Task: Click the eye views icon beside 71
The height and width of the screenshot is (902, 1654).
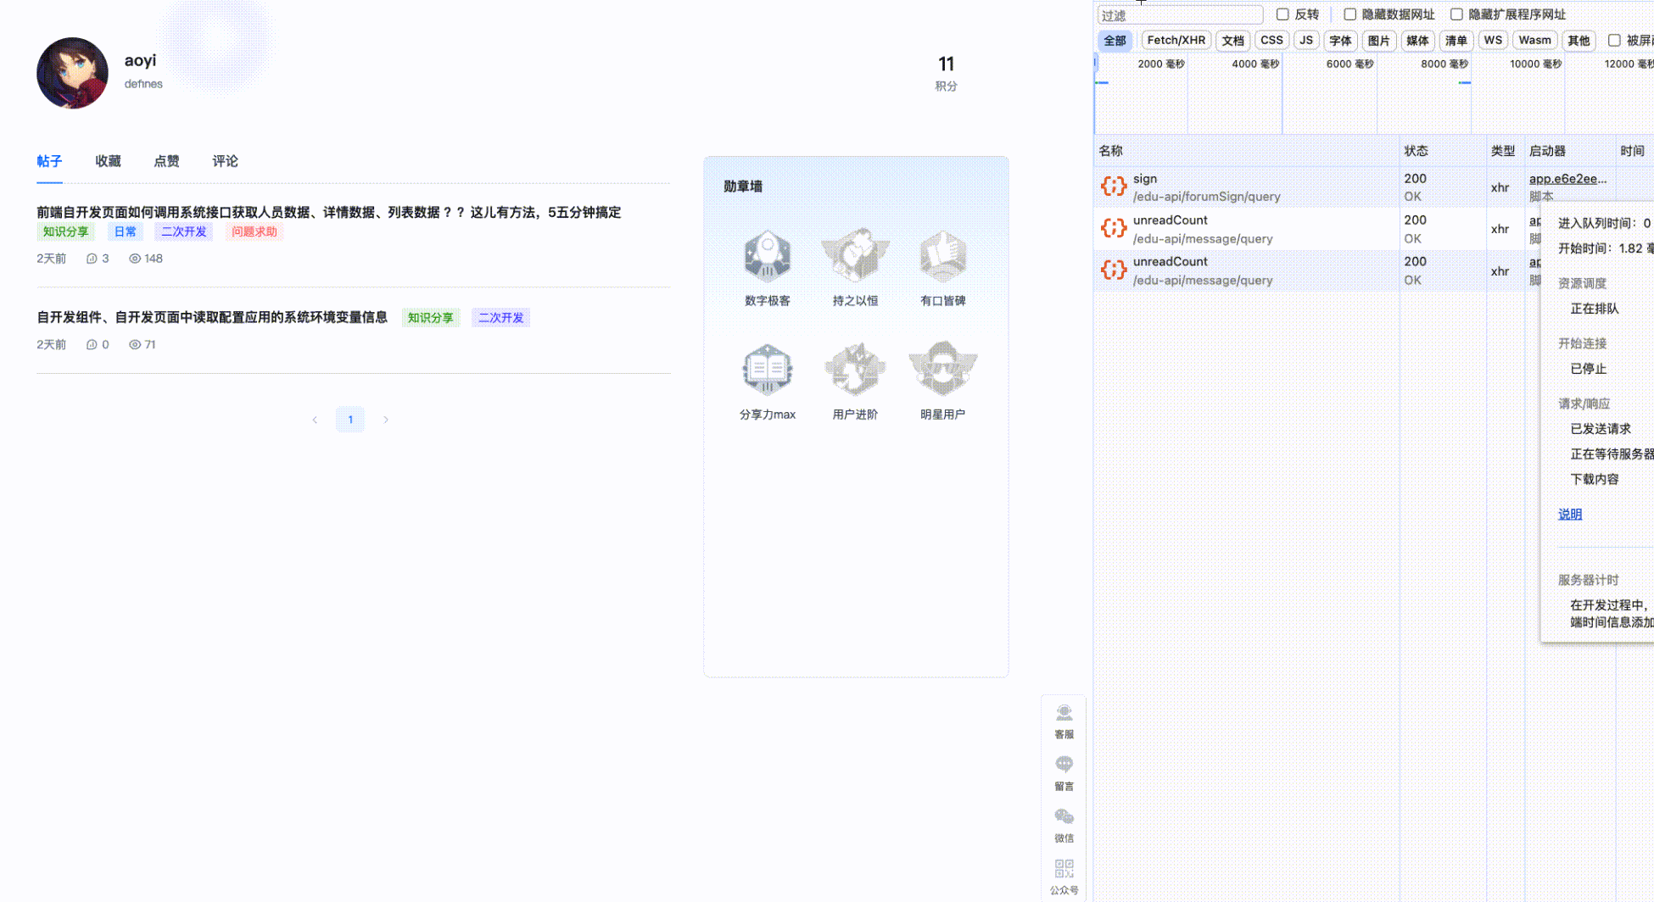Action: [x=135, y=344]
